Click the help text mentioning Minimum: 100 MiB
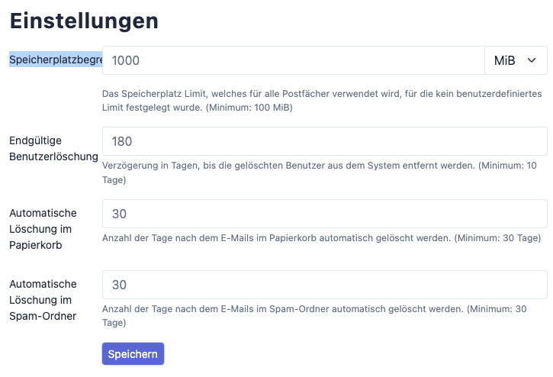The width and height of the screenshot is (553, 377). click(x=322, y=100)
